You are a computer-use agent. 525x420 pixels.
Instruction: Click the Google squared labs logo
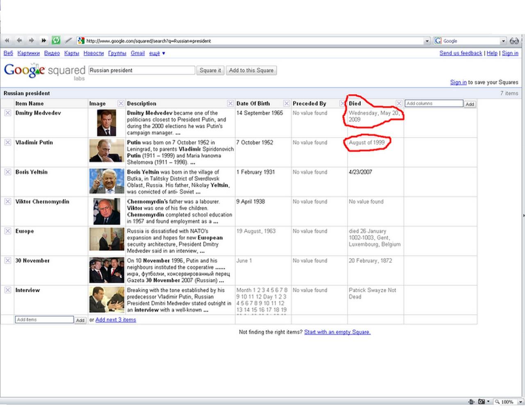point(44,71)
